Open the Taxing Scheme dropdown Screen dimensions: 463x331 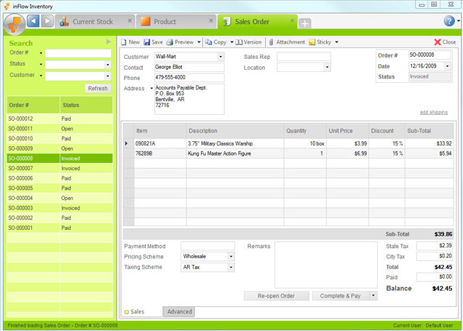pos(231,268)
